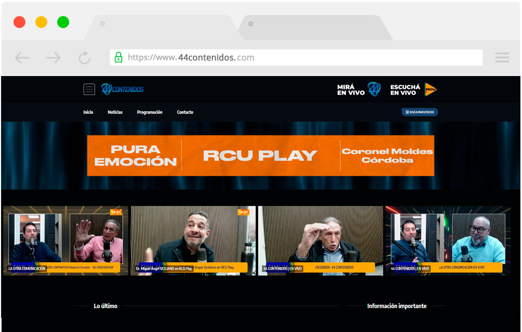Click the calendar icon on the date badge

(408, 112)
